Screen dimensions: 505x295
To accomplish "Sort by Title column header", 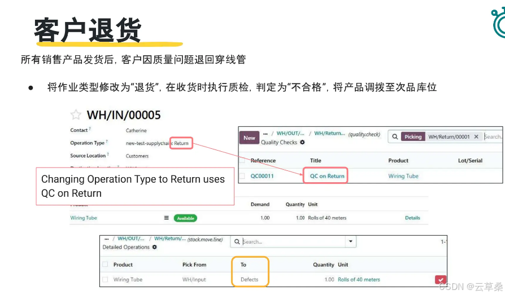I will click(x=316, y=161).
